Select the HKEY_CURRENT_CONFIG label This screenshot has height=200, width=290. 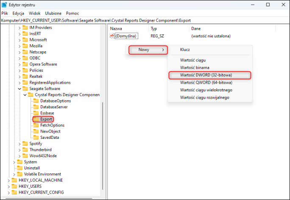41,193
